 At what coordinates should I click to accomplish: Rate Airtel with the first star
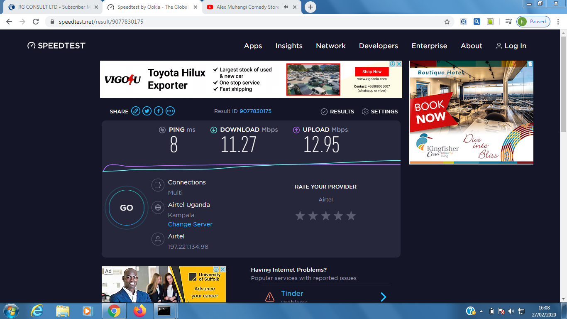[300, 216]
